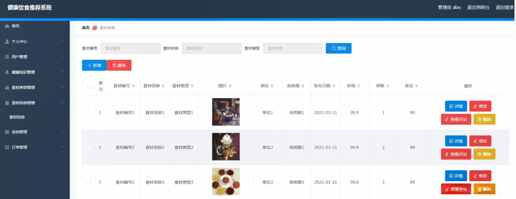This screenshot has height=199, width=516.
Task: Click 退出到前台 in the header
Action: (478, 7)
